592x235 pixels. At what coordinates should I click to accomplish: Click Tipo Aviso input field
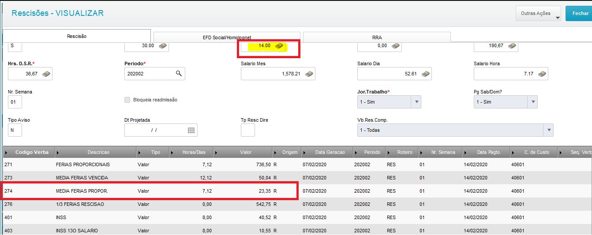(15, 130)
